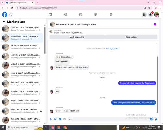Click back arrow next to Marketplace

[4, 22]
